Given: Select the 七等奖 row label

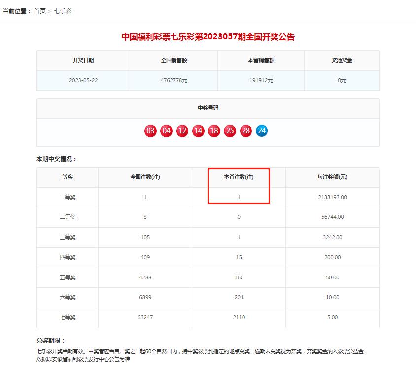Looking at the screenshot, I should 67,318.
